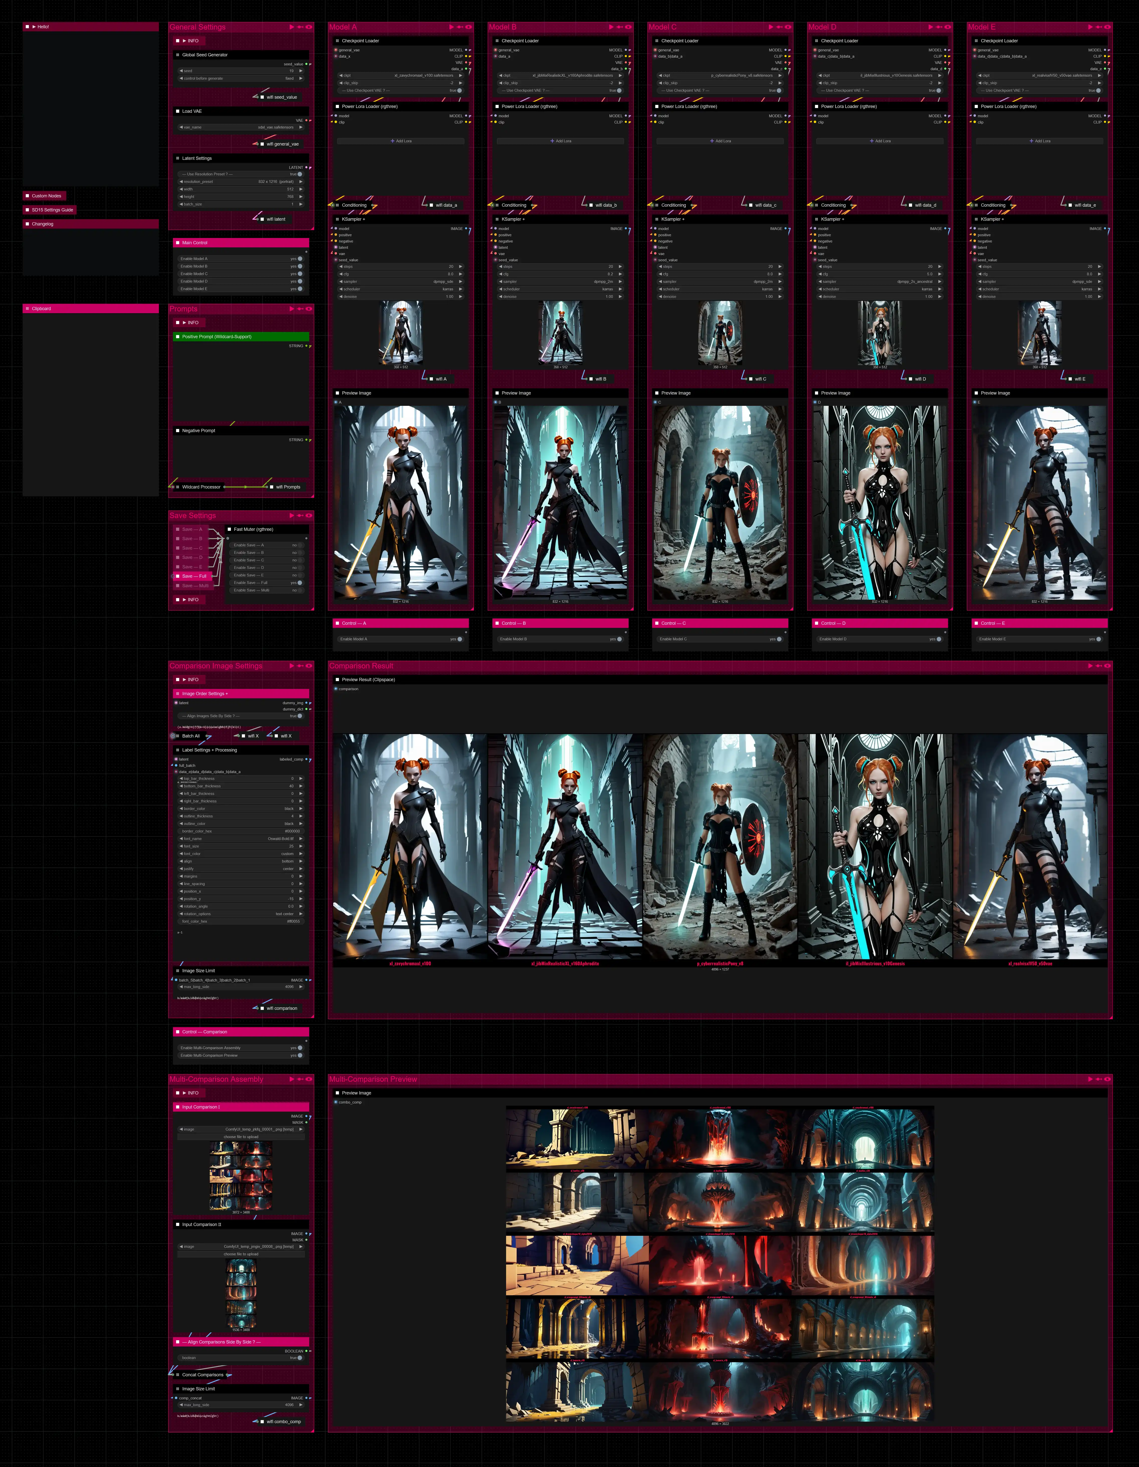Click the eye icon on Multi-Comparison Assembly group

(x=309, y=1079)
